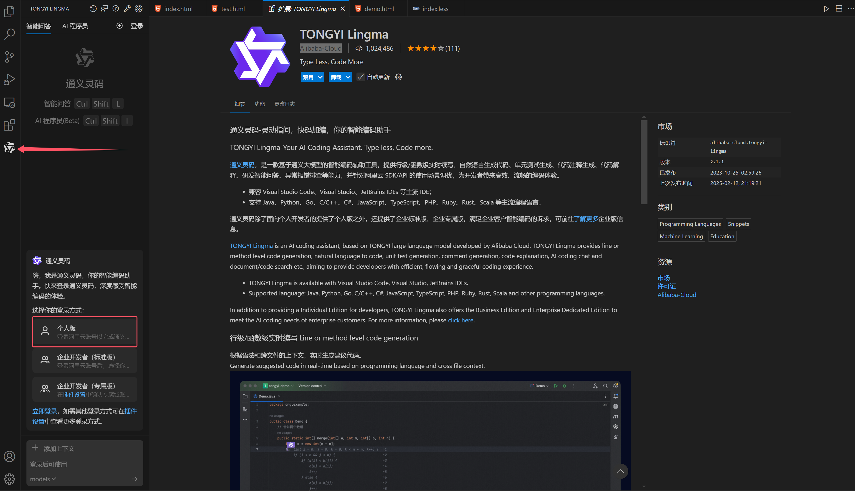Click the Programming Languages category tag
855x491 pixels.
[690, 224]
